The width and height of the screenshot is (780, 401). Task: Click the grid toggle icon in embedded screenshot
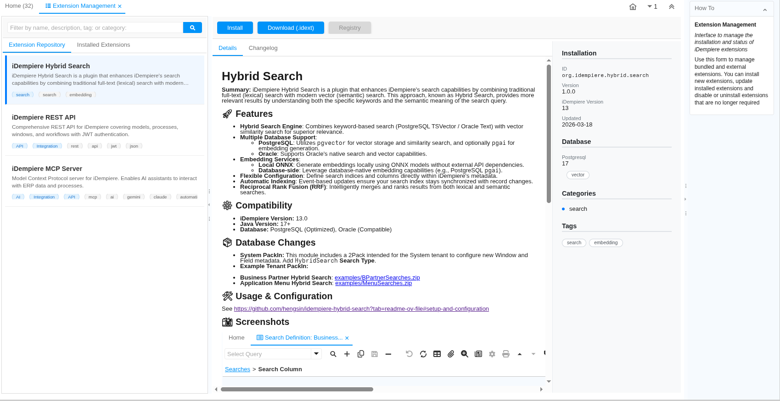(437, 354)
